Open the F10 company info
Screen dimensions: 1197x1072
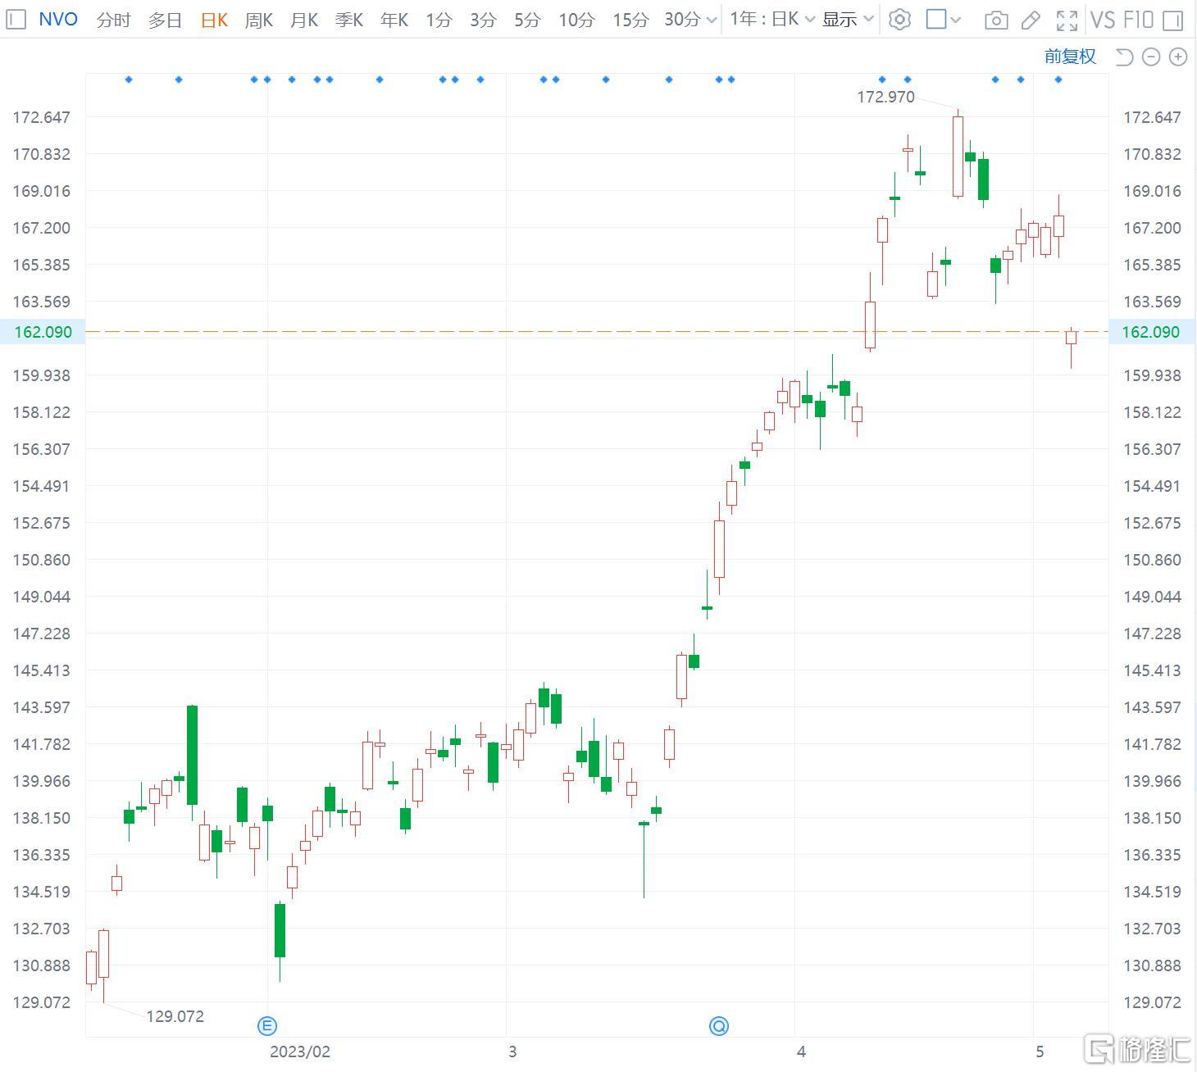(1139, 19)
